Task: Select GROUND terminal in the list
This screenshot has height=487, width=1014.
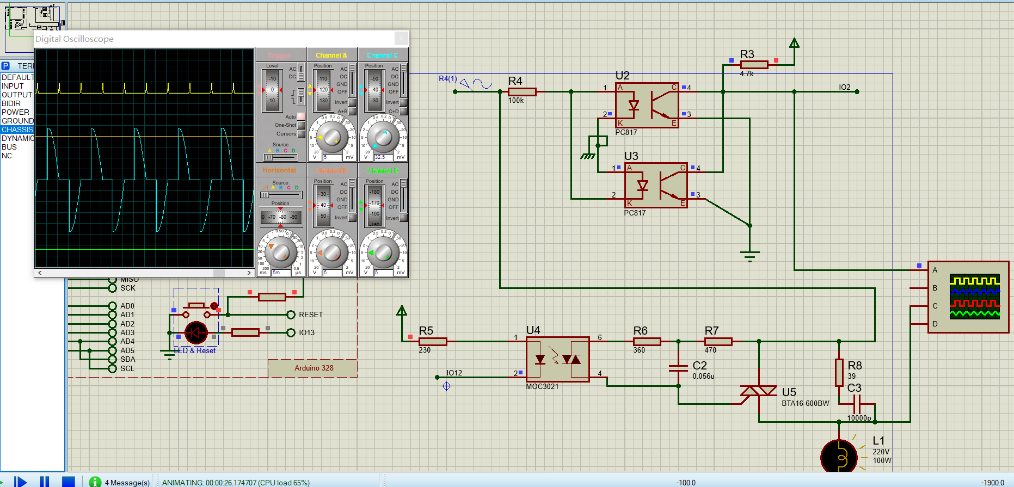Action: [17, 121]
